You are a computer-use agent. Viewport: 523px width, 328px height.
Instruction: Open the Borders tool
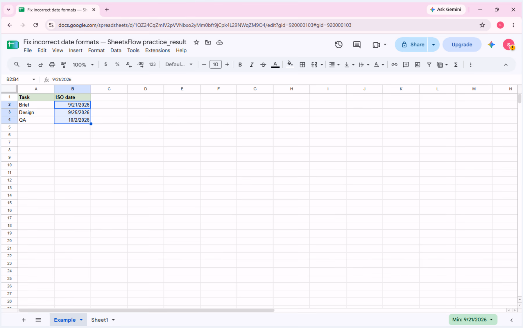pyautogui.click(x=302, y=65)
